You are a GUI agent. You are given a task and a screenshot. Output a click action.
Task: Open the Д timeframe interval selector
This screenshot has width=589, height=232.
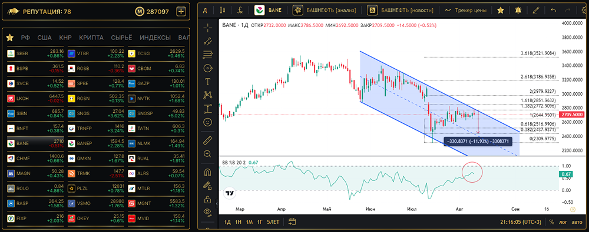(x=205, y=11)
